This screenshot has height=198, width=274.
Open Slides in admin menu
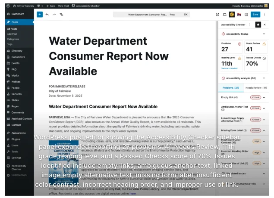tap(19, 100)
